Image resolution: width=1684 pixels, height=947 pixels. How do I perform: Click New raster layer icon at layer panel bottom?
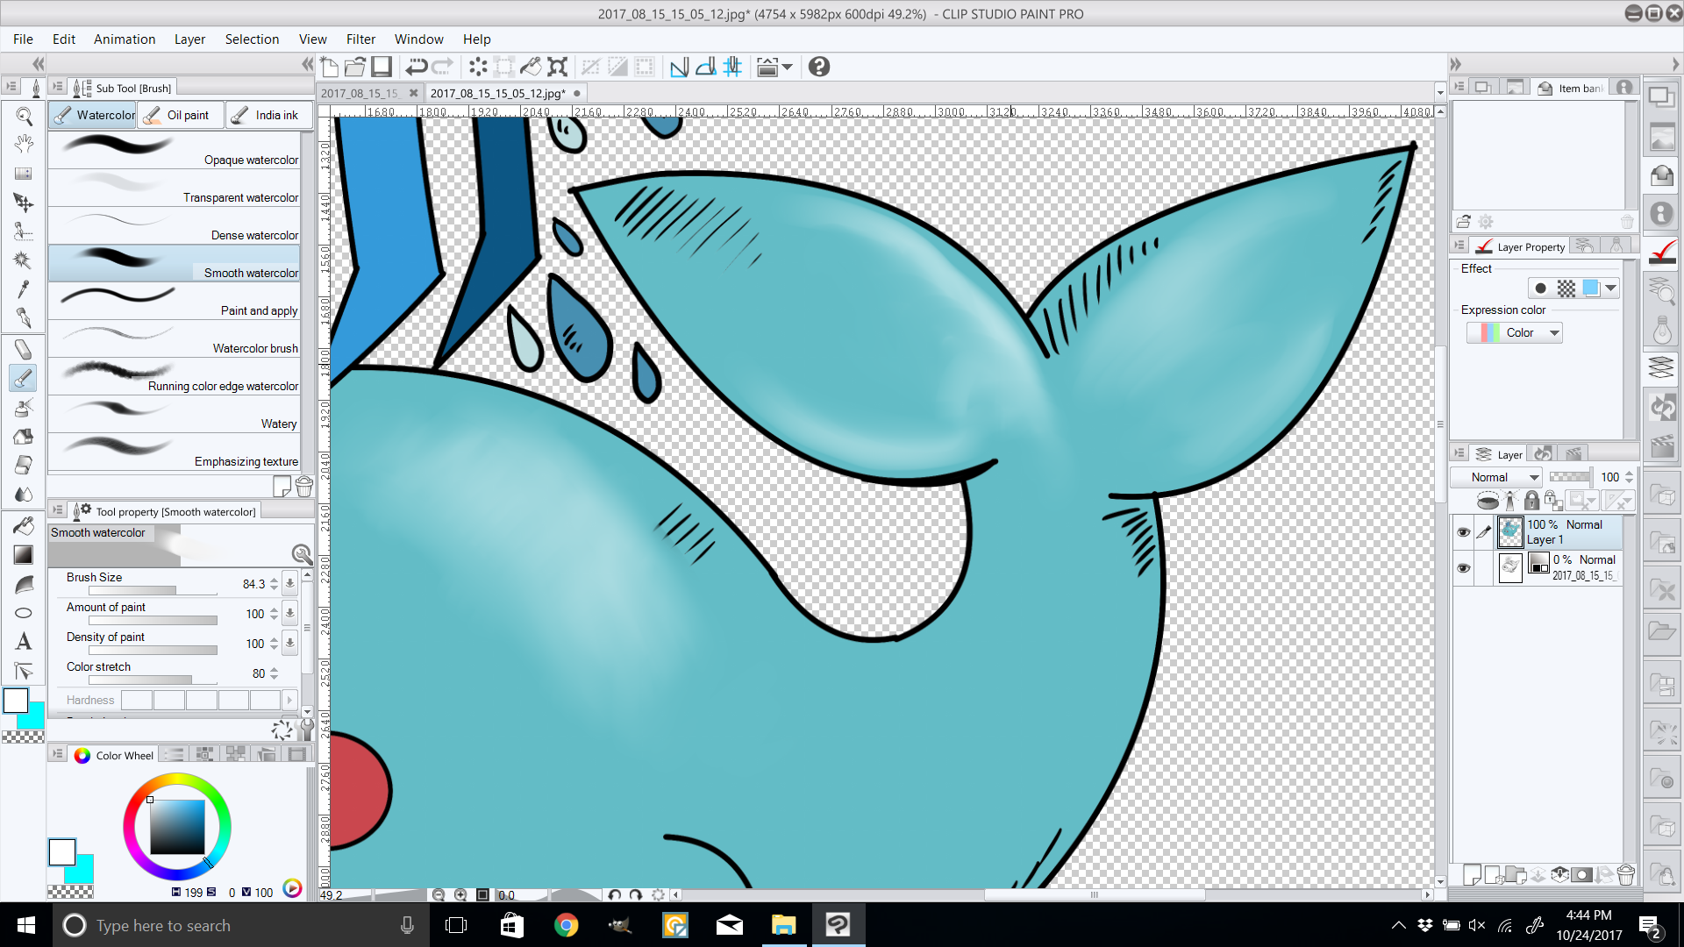(1473, 874)
